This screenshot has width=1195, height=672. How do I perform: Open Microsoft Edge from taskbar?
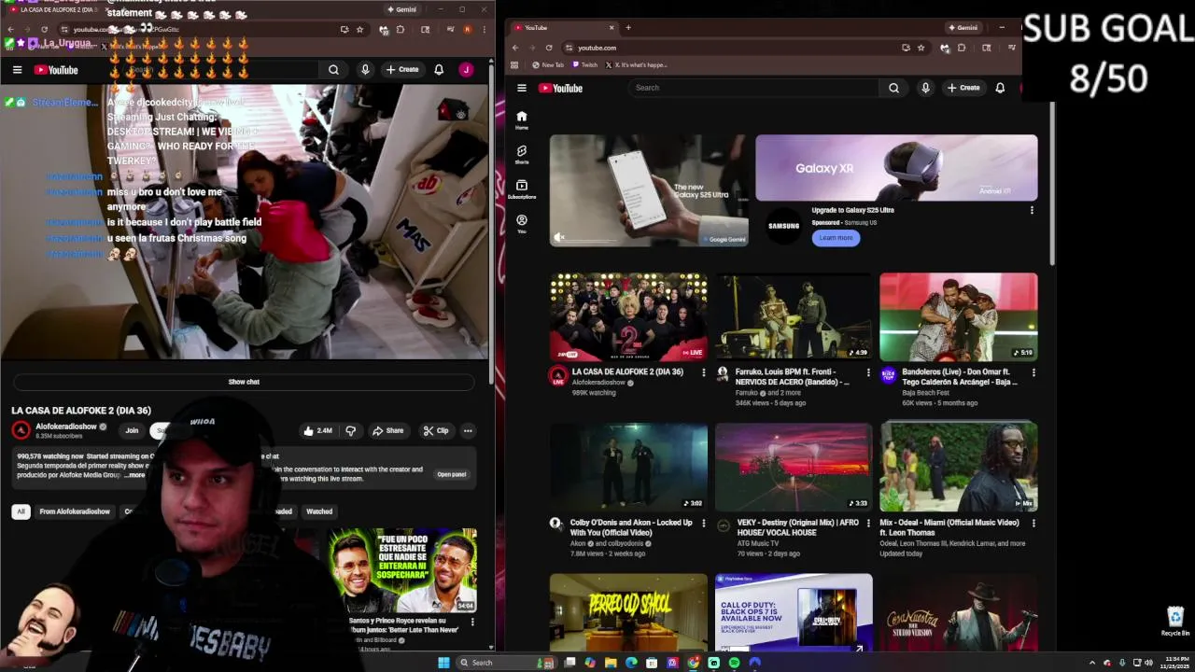[631, 663]
